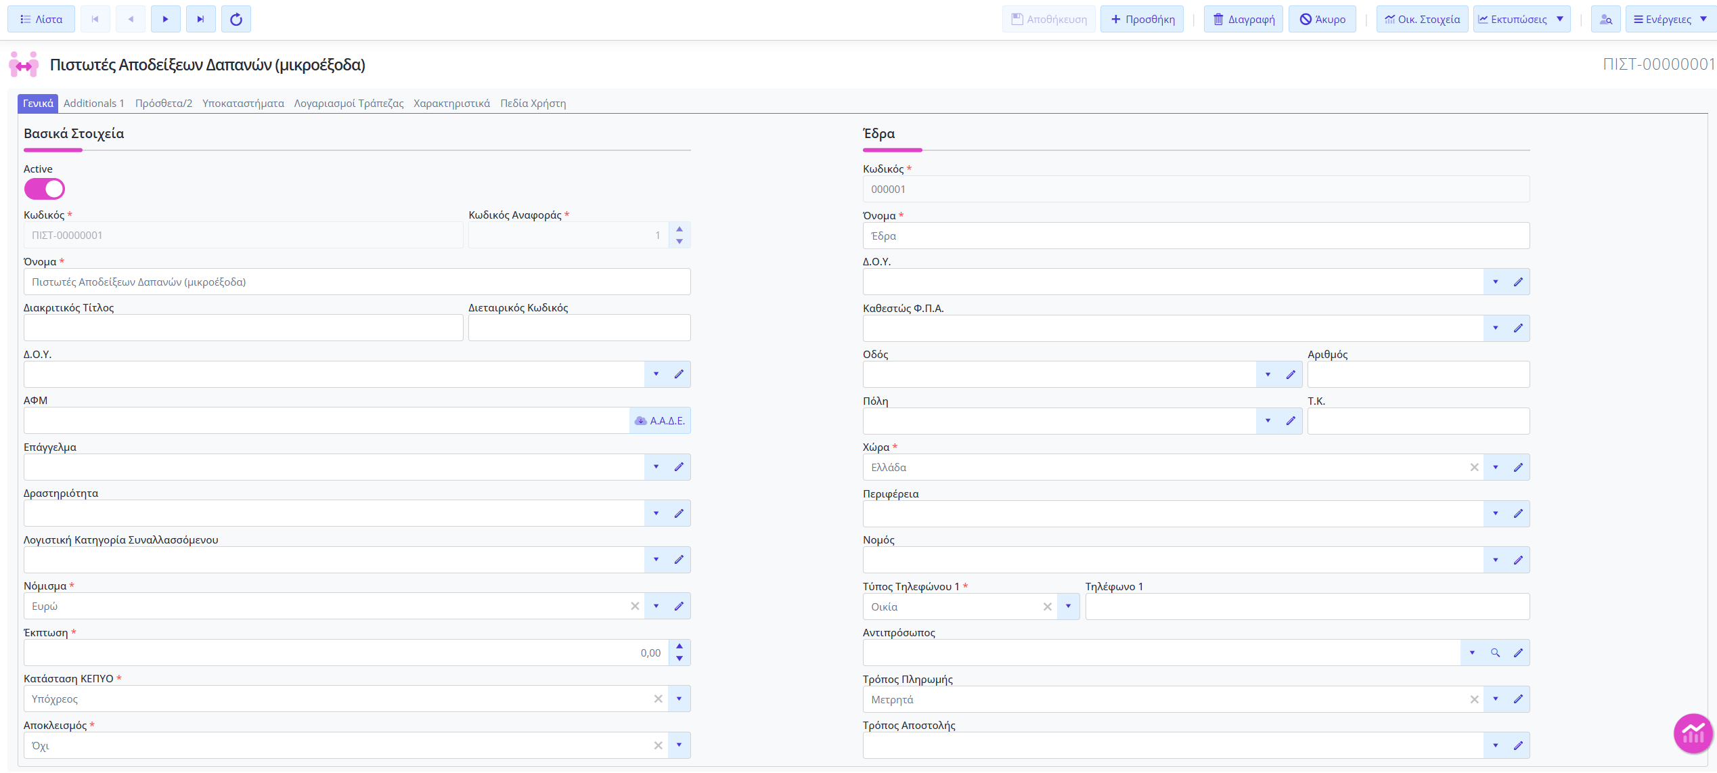Viewport: 1717px width, 773px height.
Task: Click the Άκυρο button
Action: point(1322,19)
